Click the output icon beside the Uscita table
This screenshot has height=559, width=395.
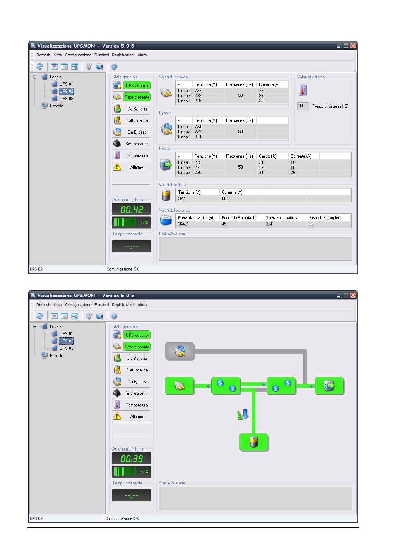pyautogui.click(x=166, y=165)
